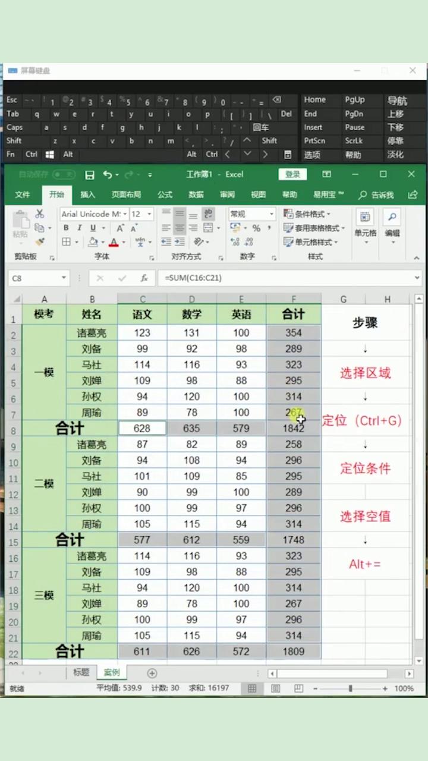Viewport: 428px width, 761px height.
Task: Click the Cut scissors icon
Action: click(x=40, y=214)
